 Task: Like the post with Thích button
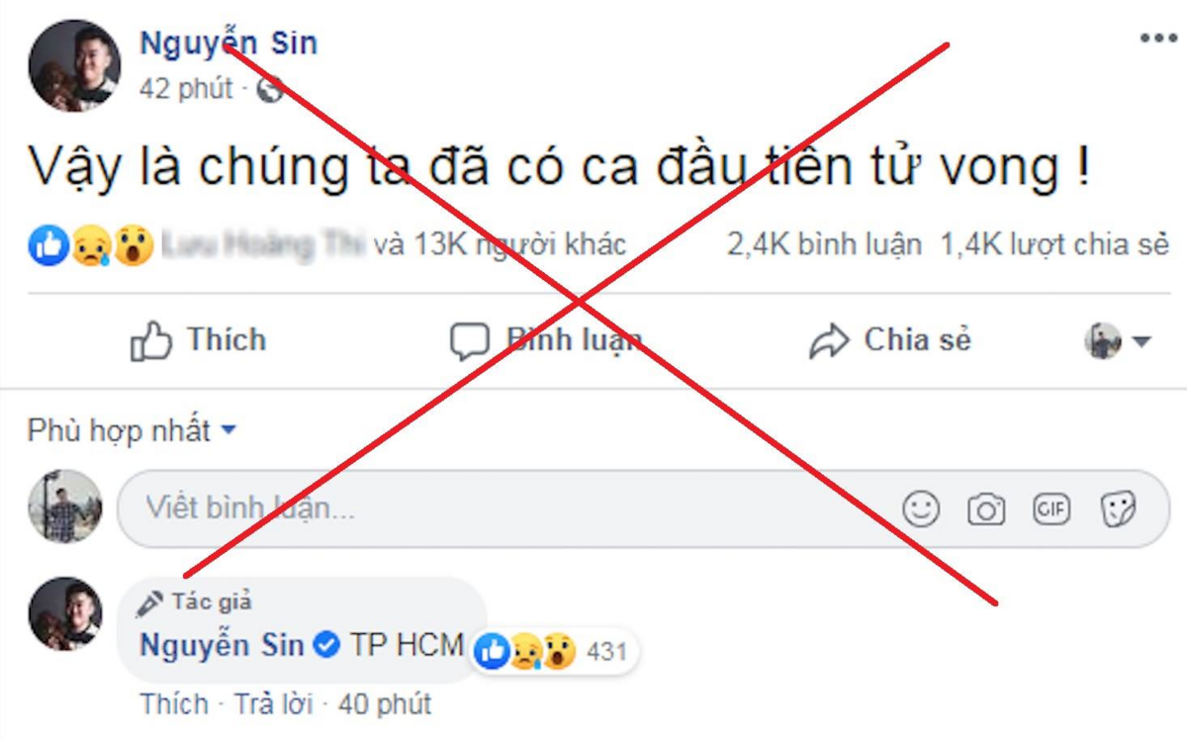[x=199, y=341]
